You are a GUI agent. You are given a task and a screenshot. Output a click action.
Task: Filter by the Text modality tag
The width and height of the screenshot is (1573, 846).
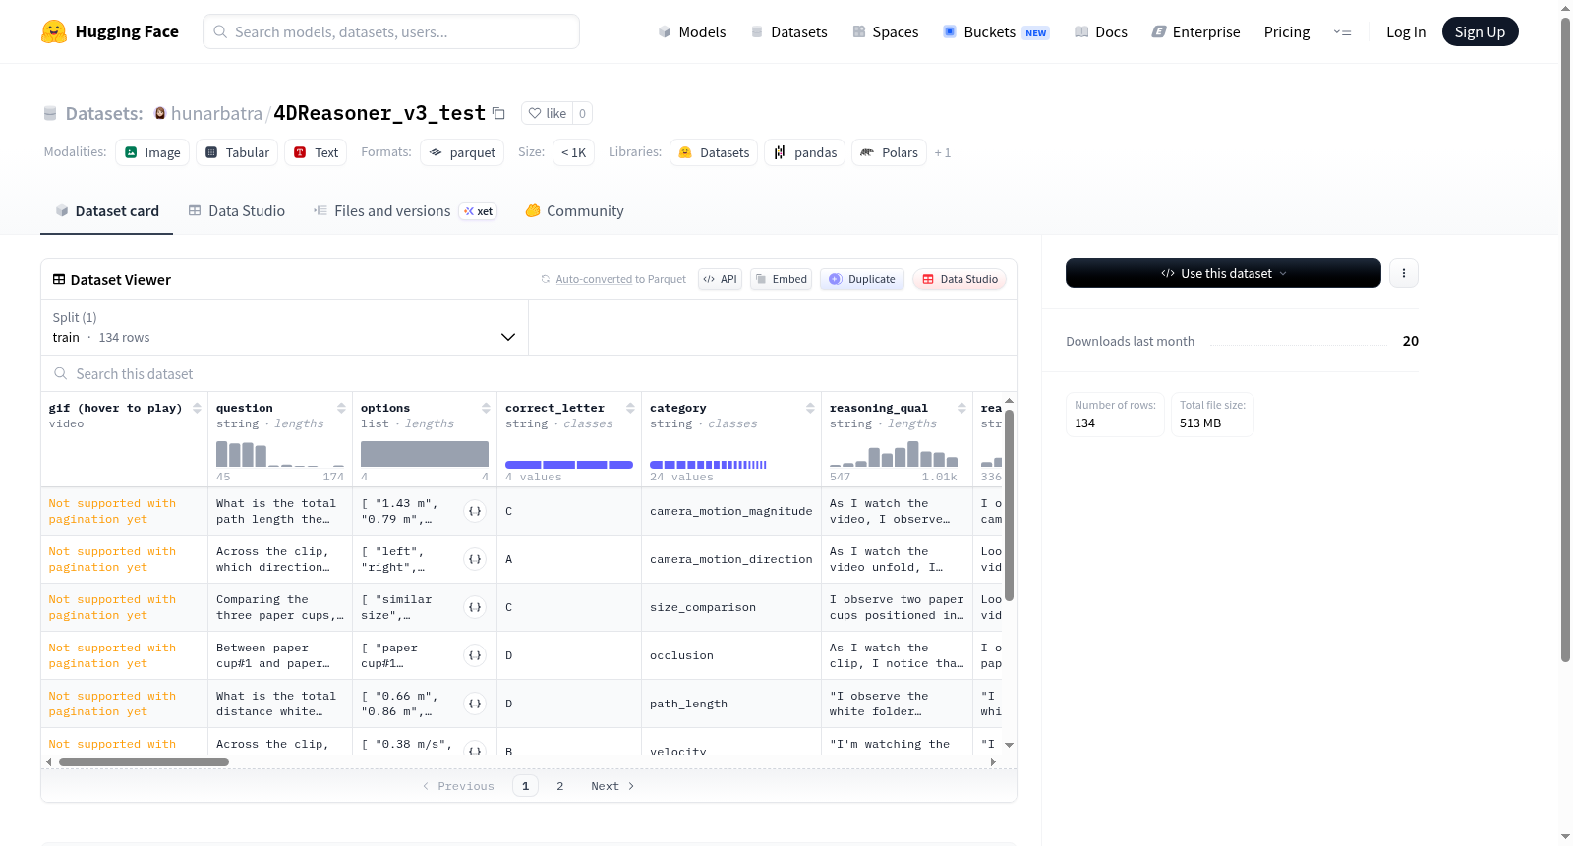(x=316, y=152)
